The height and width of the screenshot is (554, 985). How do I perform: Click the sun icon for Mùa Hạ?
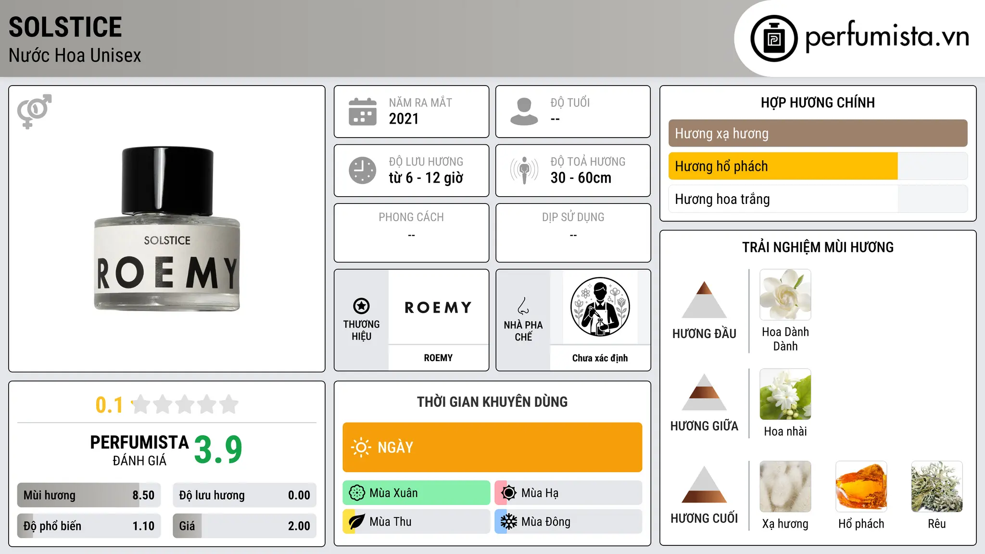pyautogui.click(x=509, y=493)
